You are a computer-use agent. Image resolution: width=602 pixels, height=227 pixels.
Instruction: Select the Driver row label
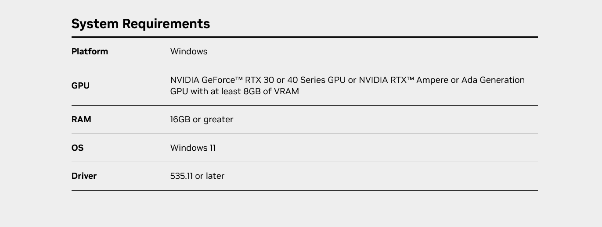pos(84,176)
